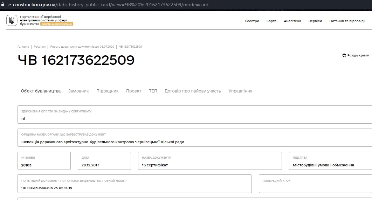The width and height of the screenshot is (372, 200).
Task: Click the payment field value Ні
Action: (23, 119)
